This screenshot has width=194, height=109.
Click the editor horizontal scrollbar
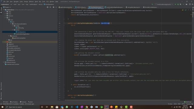click(x=122, y=100)
